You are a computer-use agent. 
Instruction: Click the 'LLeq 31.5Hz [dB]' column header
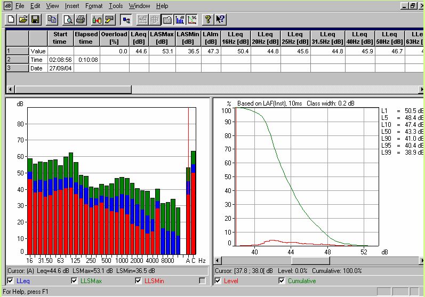tap(328, 38)
